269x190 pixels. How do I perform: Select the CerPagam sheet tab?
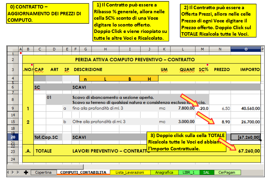tap(227, 172)
